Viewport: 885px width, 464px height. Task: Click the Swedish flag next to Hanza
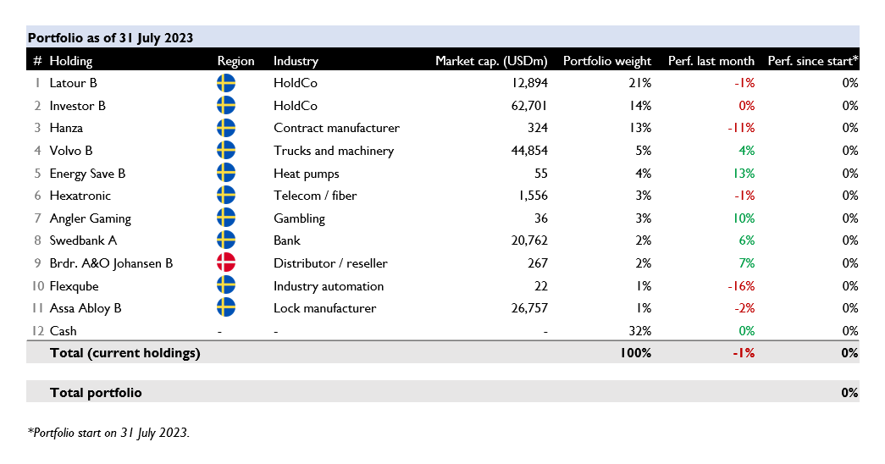click(226, 128)
